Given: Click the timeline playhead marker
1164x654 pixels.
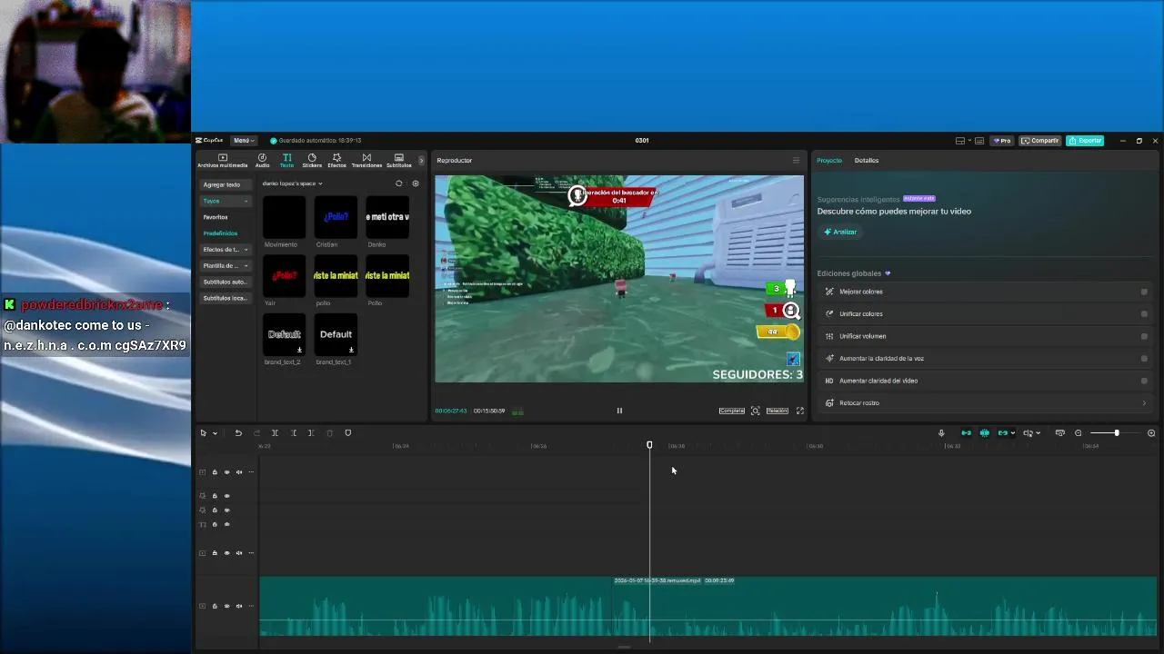Looking at the screenshot, I should [x=649, y=445].
